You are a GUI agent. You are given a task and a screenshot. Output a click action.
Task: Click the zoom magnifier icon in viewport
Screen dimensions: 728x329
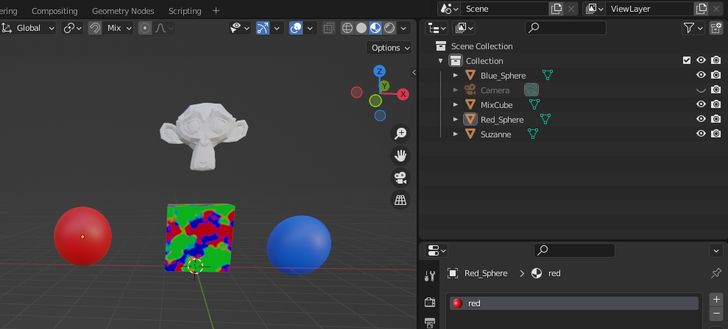click(x=400, y=134)
